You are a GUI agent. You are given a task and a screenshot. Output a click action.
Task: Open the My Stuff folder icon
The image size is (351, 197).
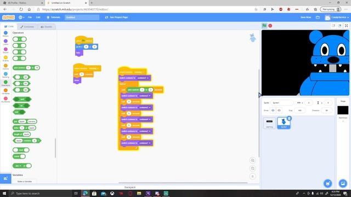click(x=318, y=17)
